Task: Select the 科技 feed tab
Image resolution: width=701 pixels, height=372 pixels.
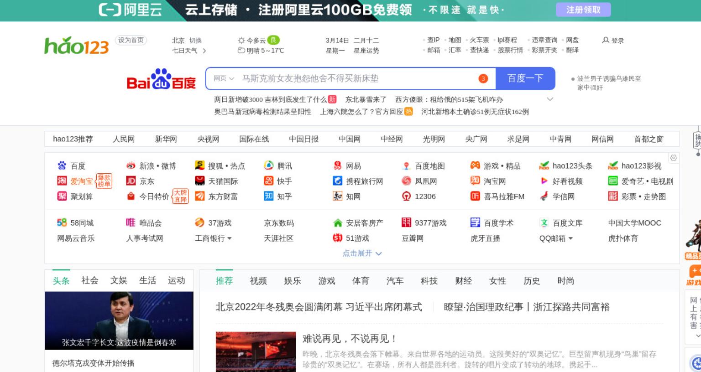Action: (429, 281)
